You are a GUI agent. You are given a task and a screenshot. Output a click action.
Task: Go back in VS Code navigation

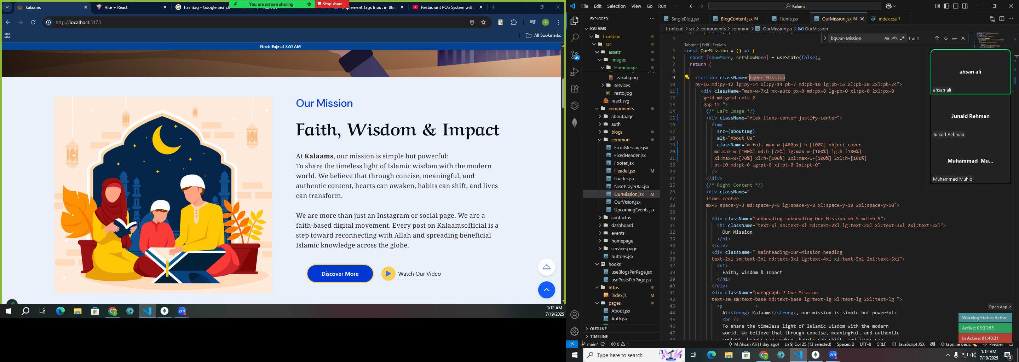click(691, 6)
